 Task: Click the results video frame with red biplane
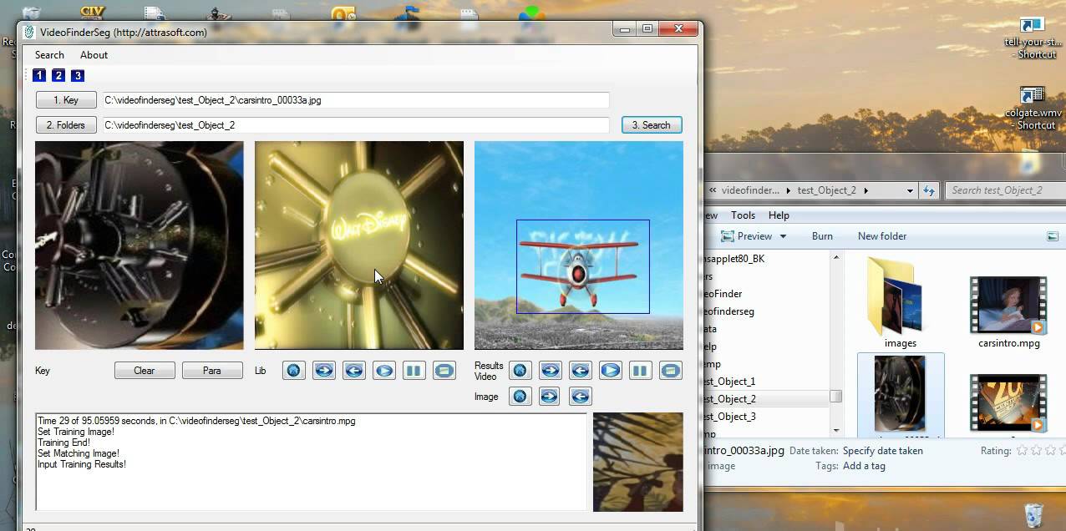pyautogui.click(x=579, y=245)
